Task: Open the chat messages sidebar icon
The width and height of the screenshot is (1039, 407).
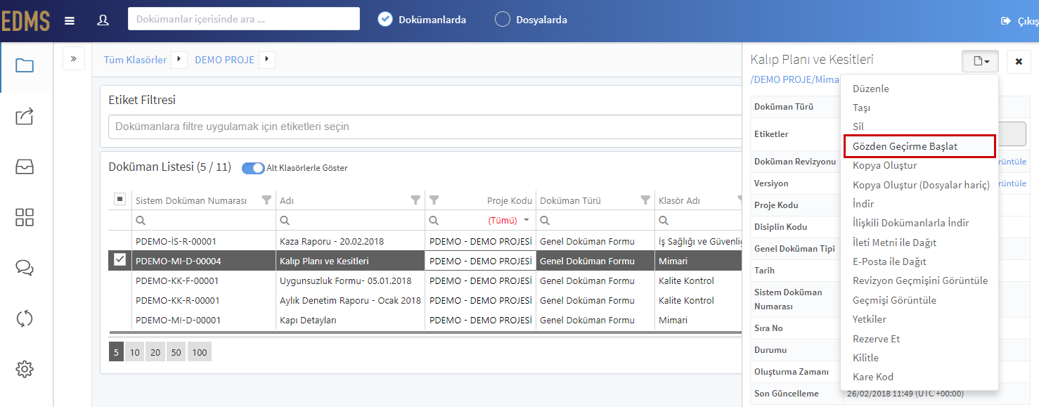Action: pyautogui.click(x=25, y=268)
